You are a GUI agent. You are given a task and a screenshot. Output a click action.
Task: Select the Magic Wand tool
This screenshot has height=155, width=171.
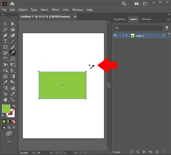[5, 30]
